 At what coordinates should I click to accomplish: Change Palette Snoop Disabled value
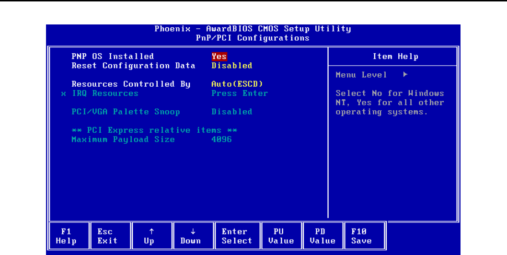click(232, 112)
